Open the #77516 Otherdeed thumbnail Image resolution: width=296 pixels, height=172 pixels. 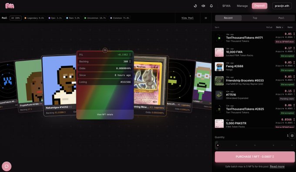pyautogui.click(x=219, y=95)
